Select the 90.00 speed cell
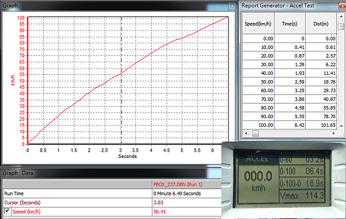 tap(258, 116)
